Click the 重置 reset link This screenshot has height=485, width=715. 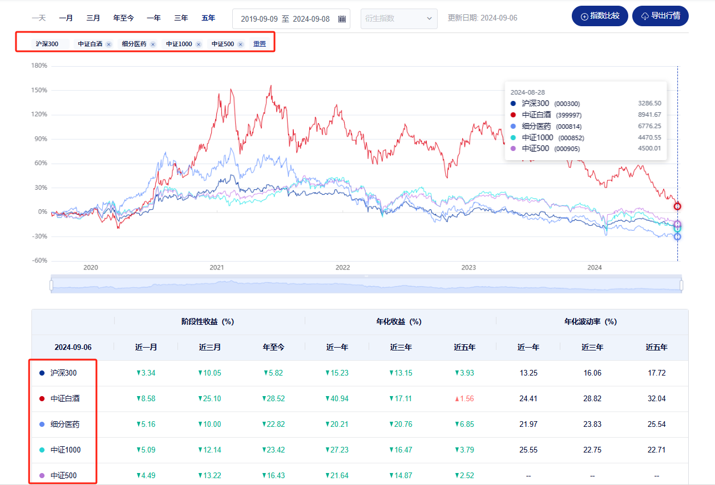260,44
